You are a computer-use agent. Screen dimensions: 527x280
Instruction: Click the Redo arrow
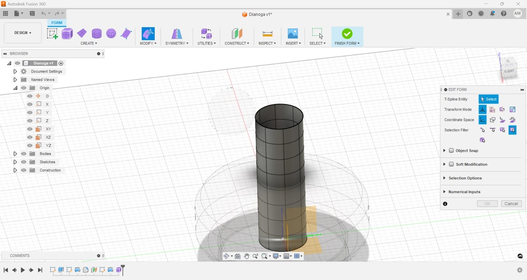57,13
